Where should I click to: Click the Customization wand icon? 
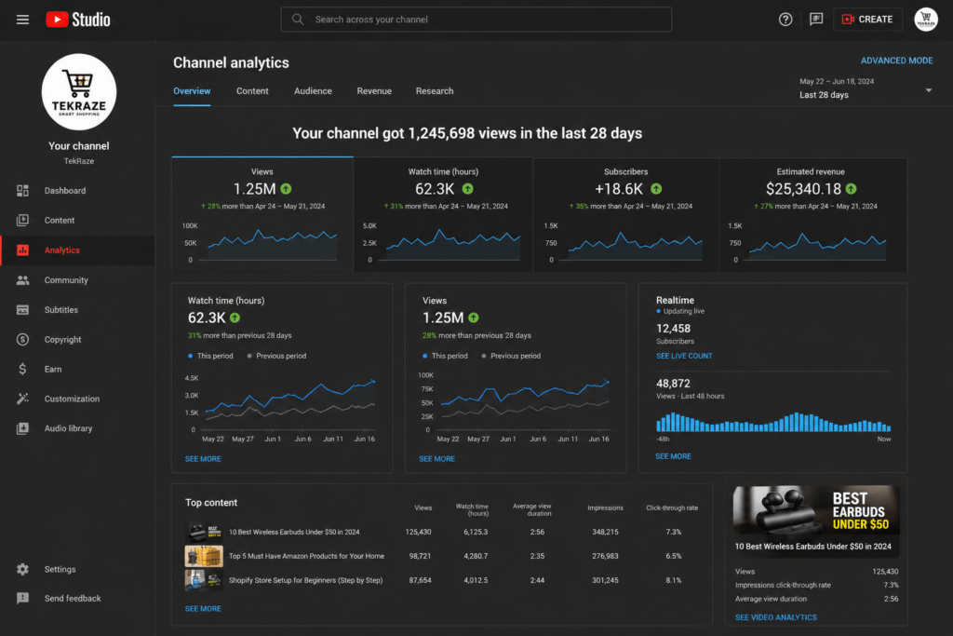[22, 399]
